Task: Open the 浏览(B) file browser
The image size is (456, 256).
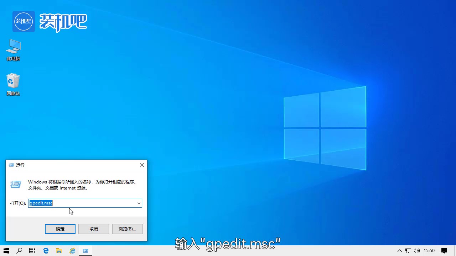Action: [x=127, y=229]
